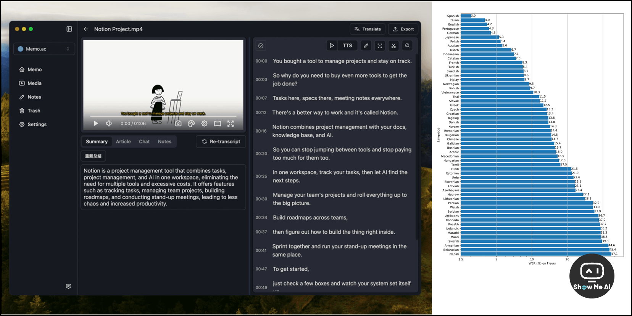
Task: Click the Export button
Action: click(403, 29)
